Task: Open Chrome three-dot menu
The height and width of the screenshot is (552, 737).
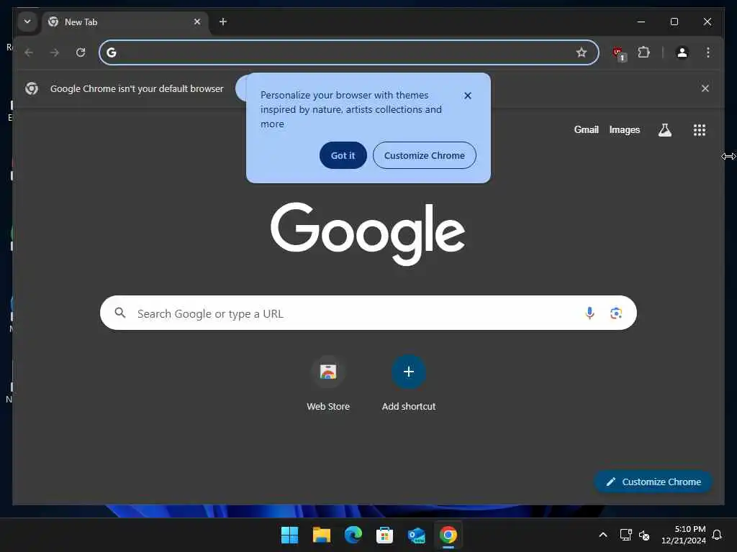Action: pos(708,52)
